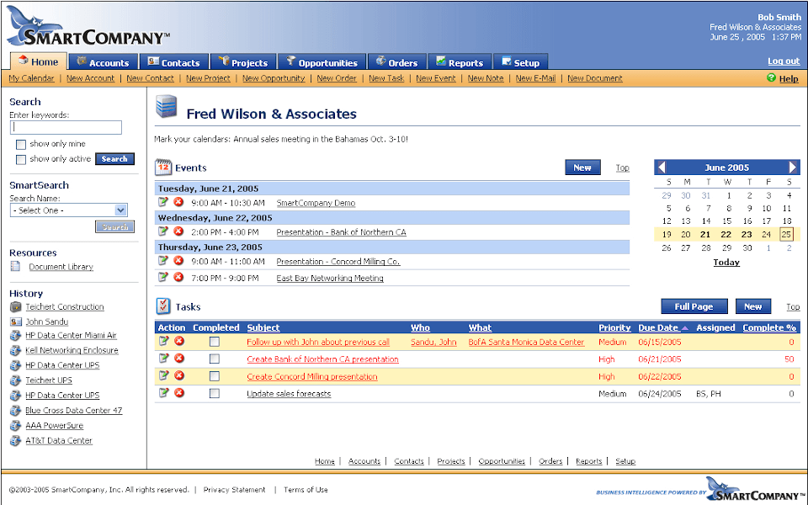Click the green Help question-mark icon

[772, 77]
